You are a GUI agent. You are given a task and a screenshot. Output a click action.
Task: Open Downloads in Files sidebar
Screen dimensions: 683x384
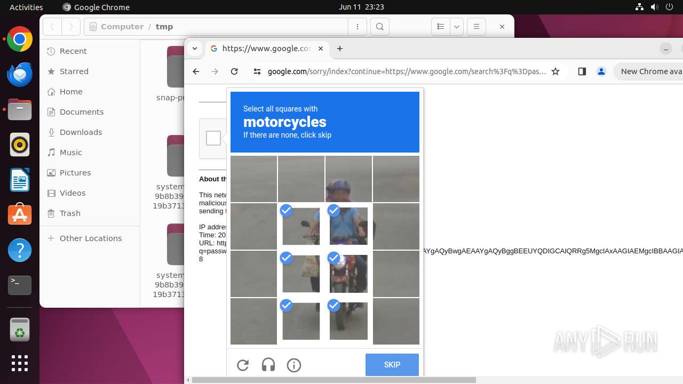[x=90, y=132]
